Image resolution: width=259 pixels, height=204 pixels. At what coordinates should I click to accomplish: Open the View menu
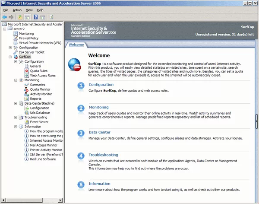[29, 10]
